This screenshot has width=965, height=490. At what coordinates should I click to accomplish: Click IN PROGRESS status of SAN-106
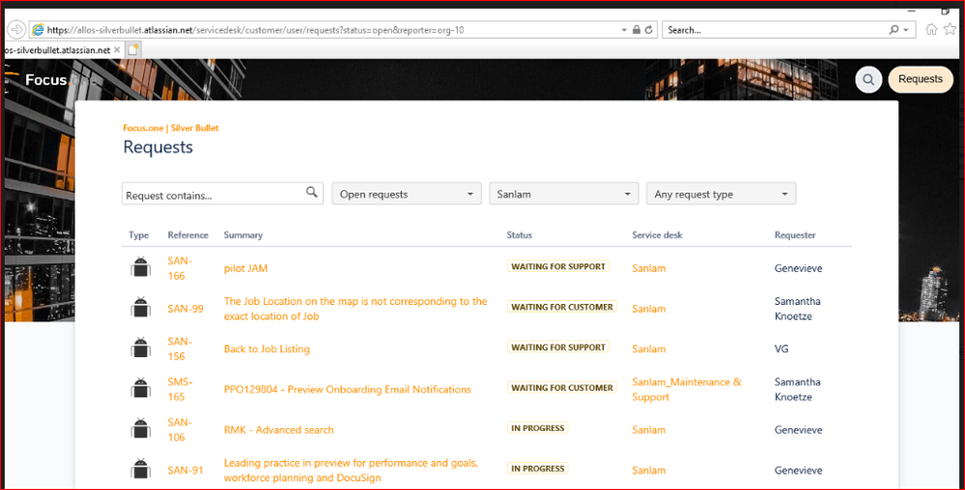click(x=538, y=428)
